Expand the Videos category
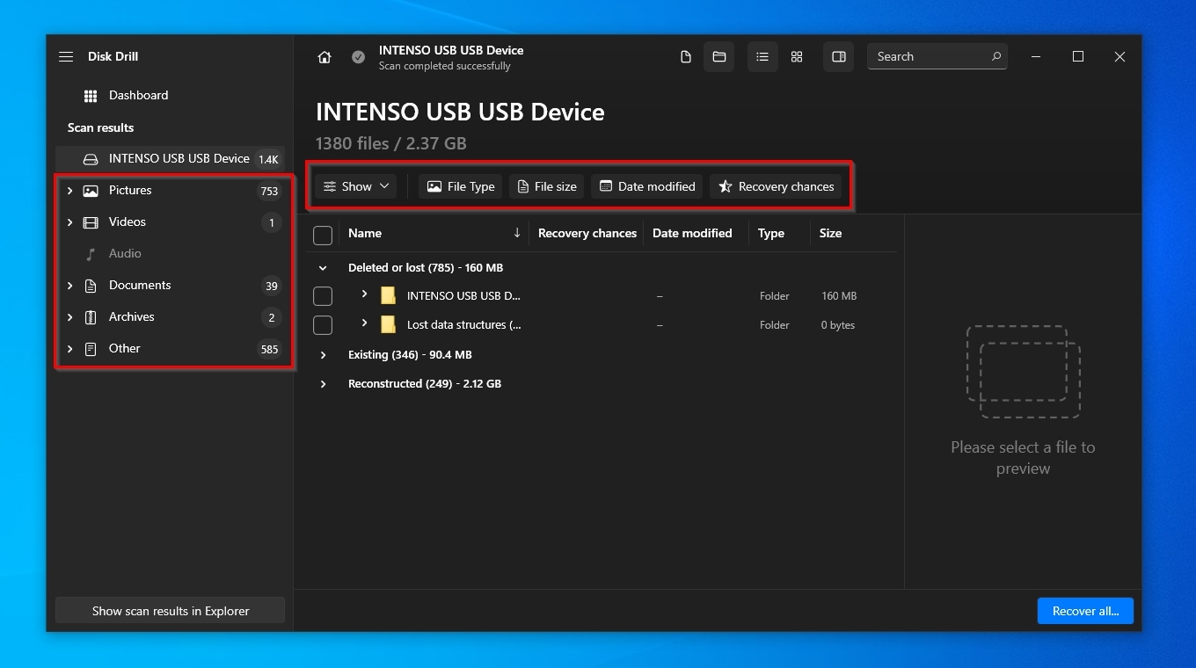This screenshot has width=1196, height=668. click(69, 222)
